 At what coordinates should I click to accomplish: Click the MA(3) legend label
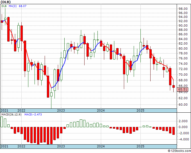pyautogui.click(x=13, y=6)
